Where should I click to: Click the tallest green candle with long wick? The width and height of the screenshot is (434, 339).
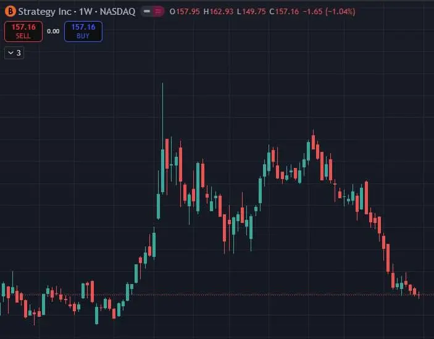[x=162, y=171]
